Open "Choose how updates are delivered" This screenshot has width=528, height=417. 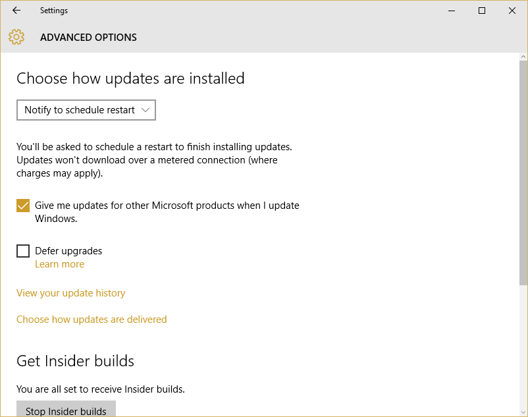(x=92, y=319)
